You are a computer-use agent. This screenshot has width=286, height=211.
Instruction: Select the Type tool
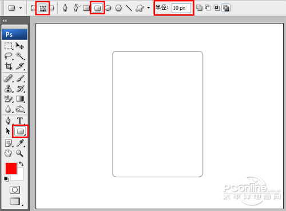click(x=20, y=121)
